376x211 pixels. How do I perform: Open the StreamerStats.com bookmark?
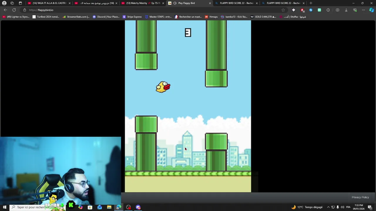pyautogui.click(x=76, y=17)
